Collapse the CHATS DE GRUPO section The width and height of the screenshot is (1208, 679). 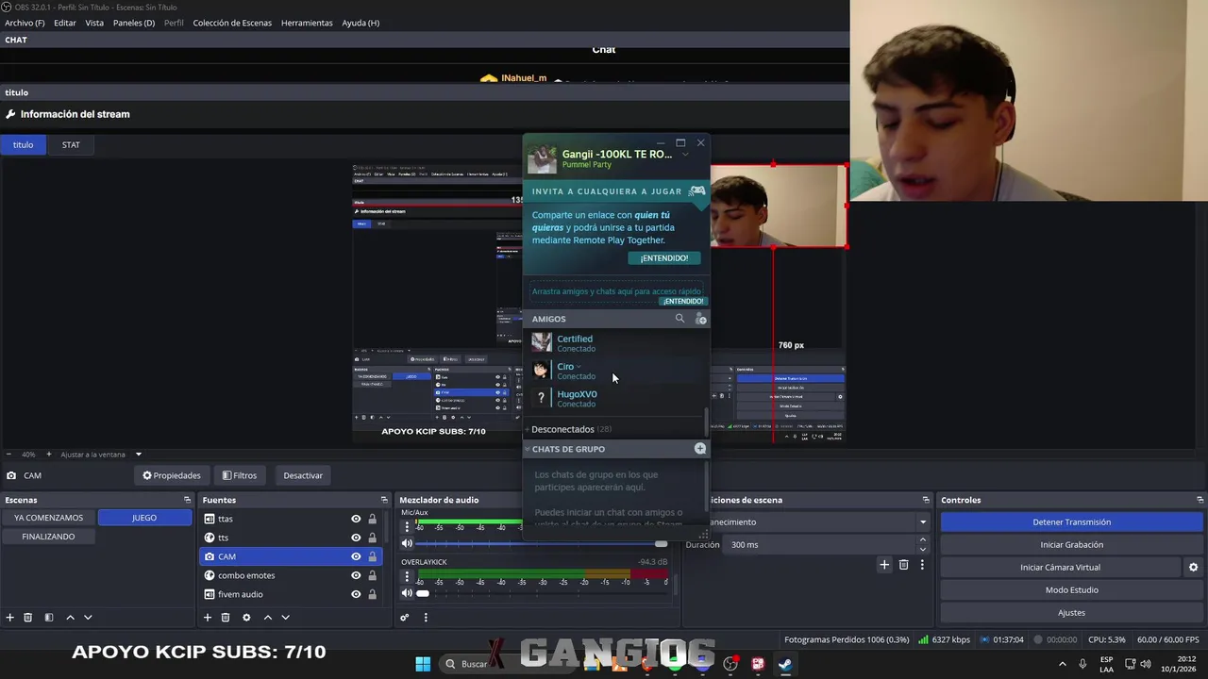click(x=528, y=449)
